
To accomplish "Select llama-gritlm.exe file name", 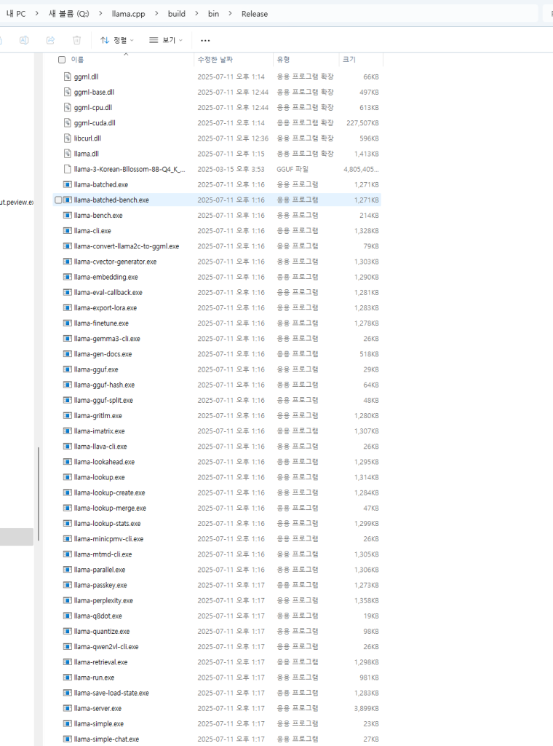I will pyautogui.click(x=98, y=415).
